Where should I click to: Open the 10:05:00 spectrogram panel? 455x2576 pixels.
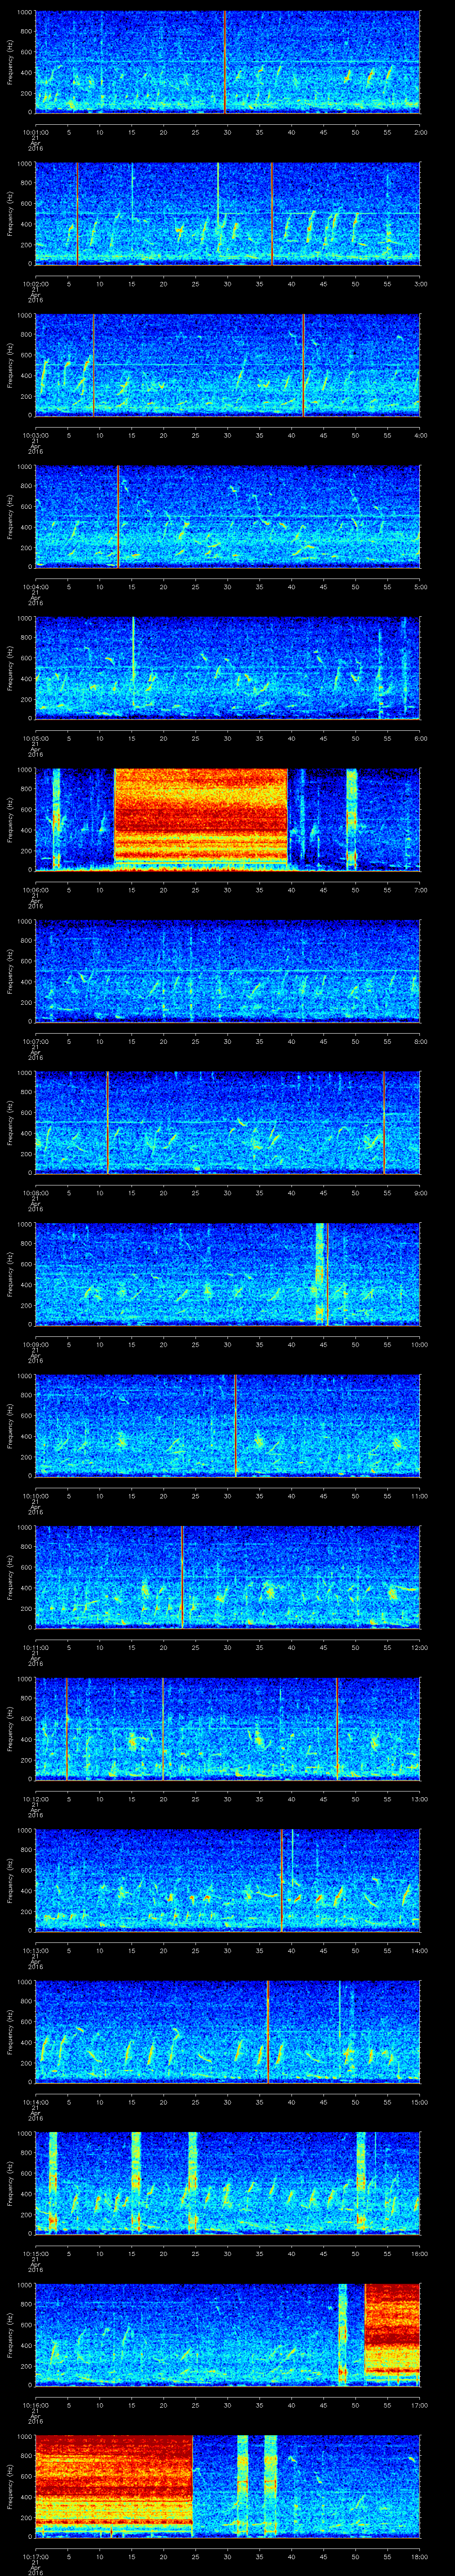coord(227,667)
